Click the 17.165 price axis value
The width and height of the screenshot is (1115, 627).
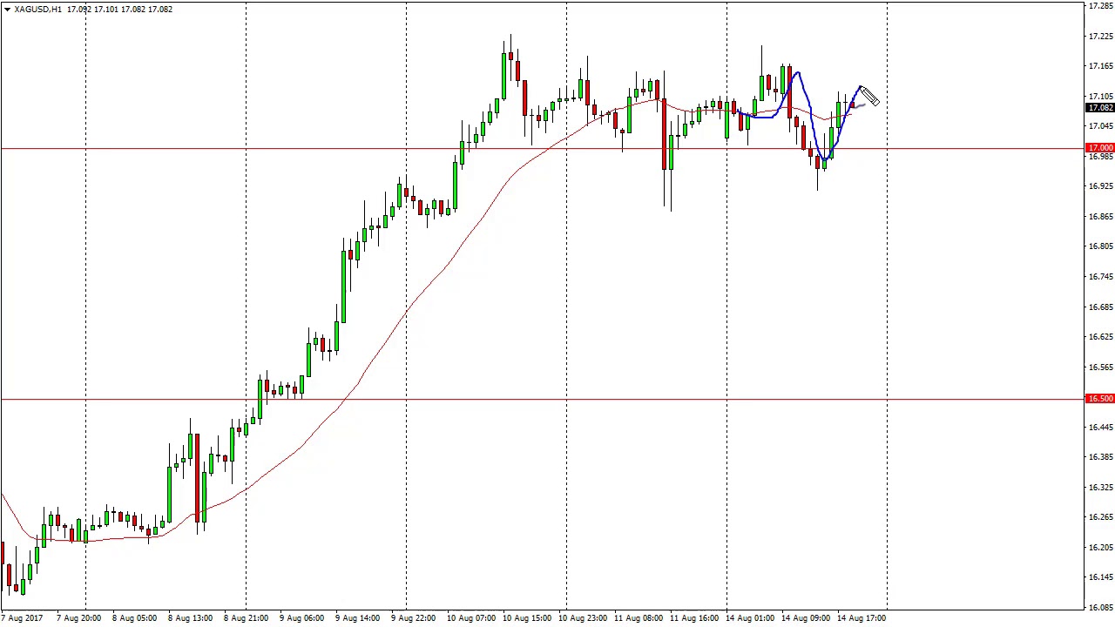[1100, 66]
